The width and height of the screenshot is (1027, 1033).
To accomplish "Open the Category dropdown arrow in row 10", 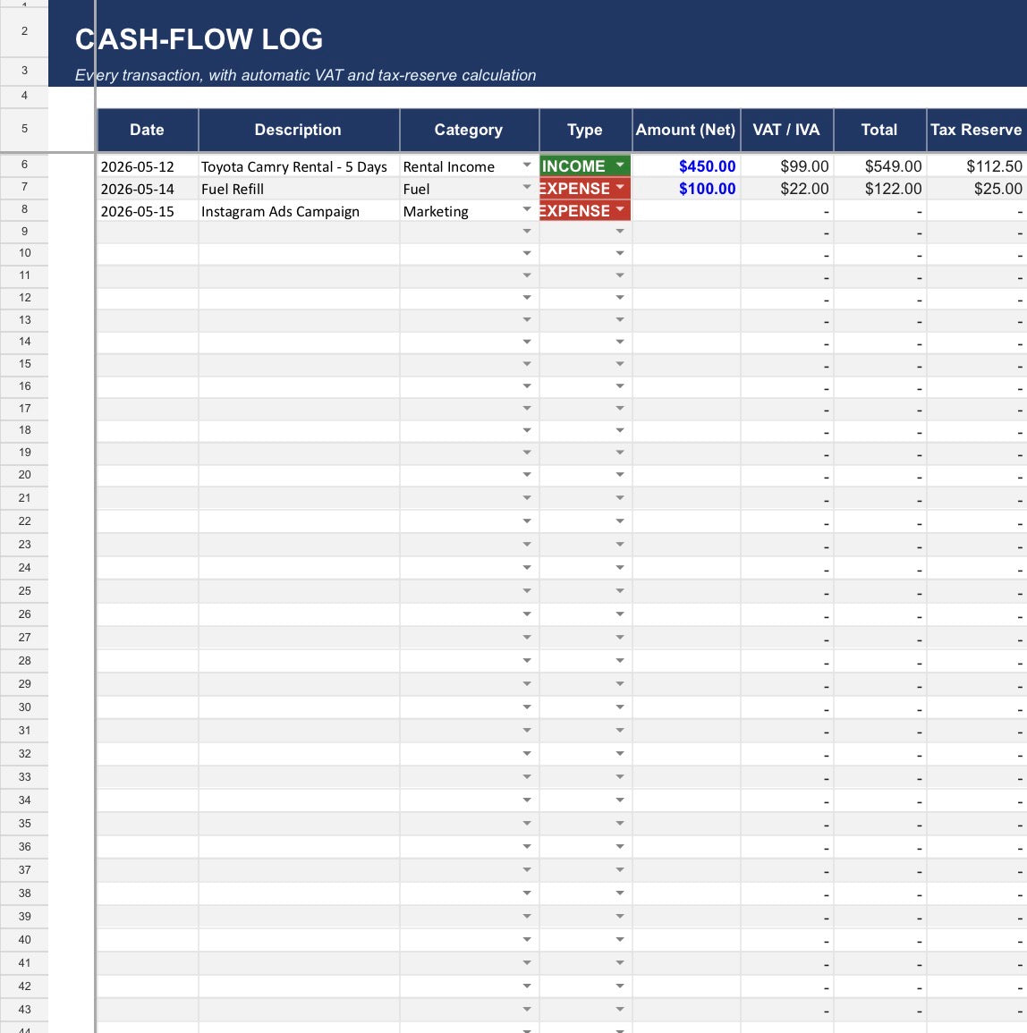I will (x=527, y=253).
